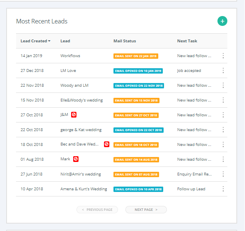Open the three-dot menu for Workflows lead
Viewport: 245px width, 231px height.
pos(223,56)
